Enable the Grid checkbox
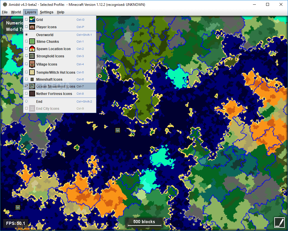Screen dimensions: 288x231 tap(27, 20)
